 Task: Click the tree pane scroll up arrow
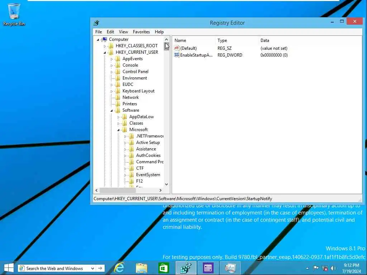[166, 39]
